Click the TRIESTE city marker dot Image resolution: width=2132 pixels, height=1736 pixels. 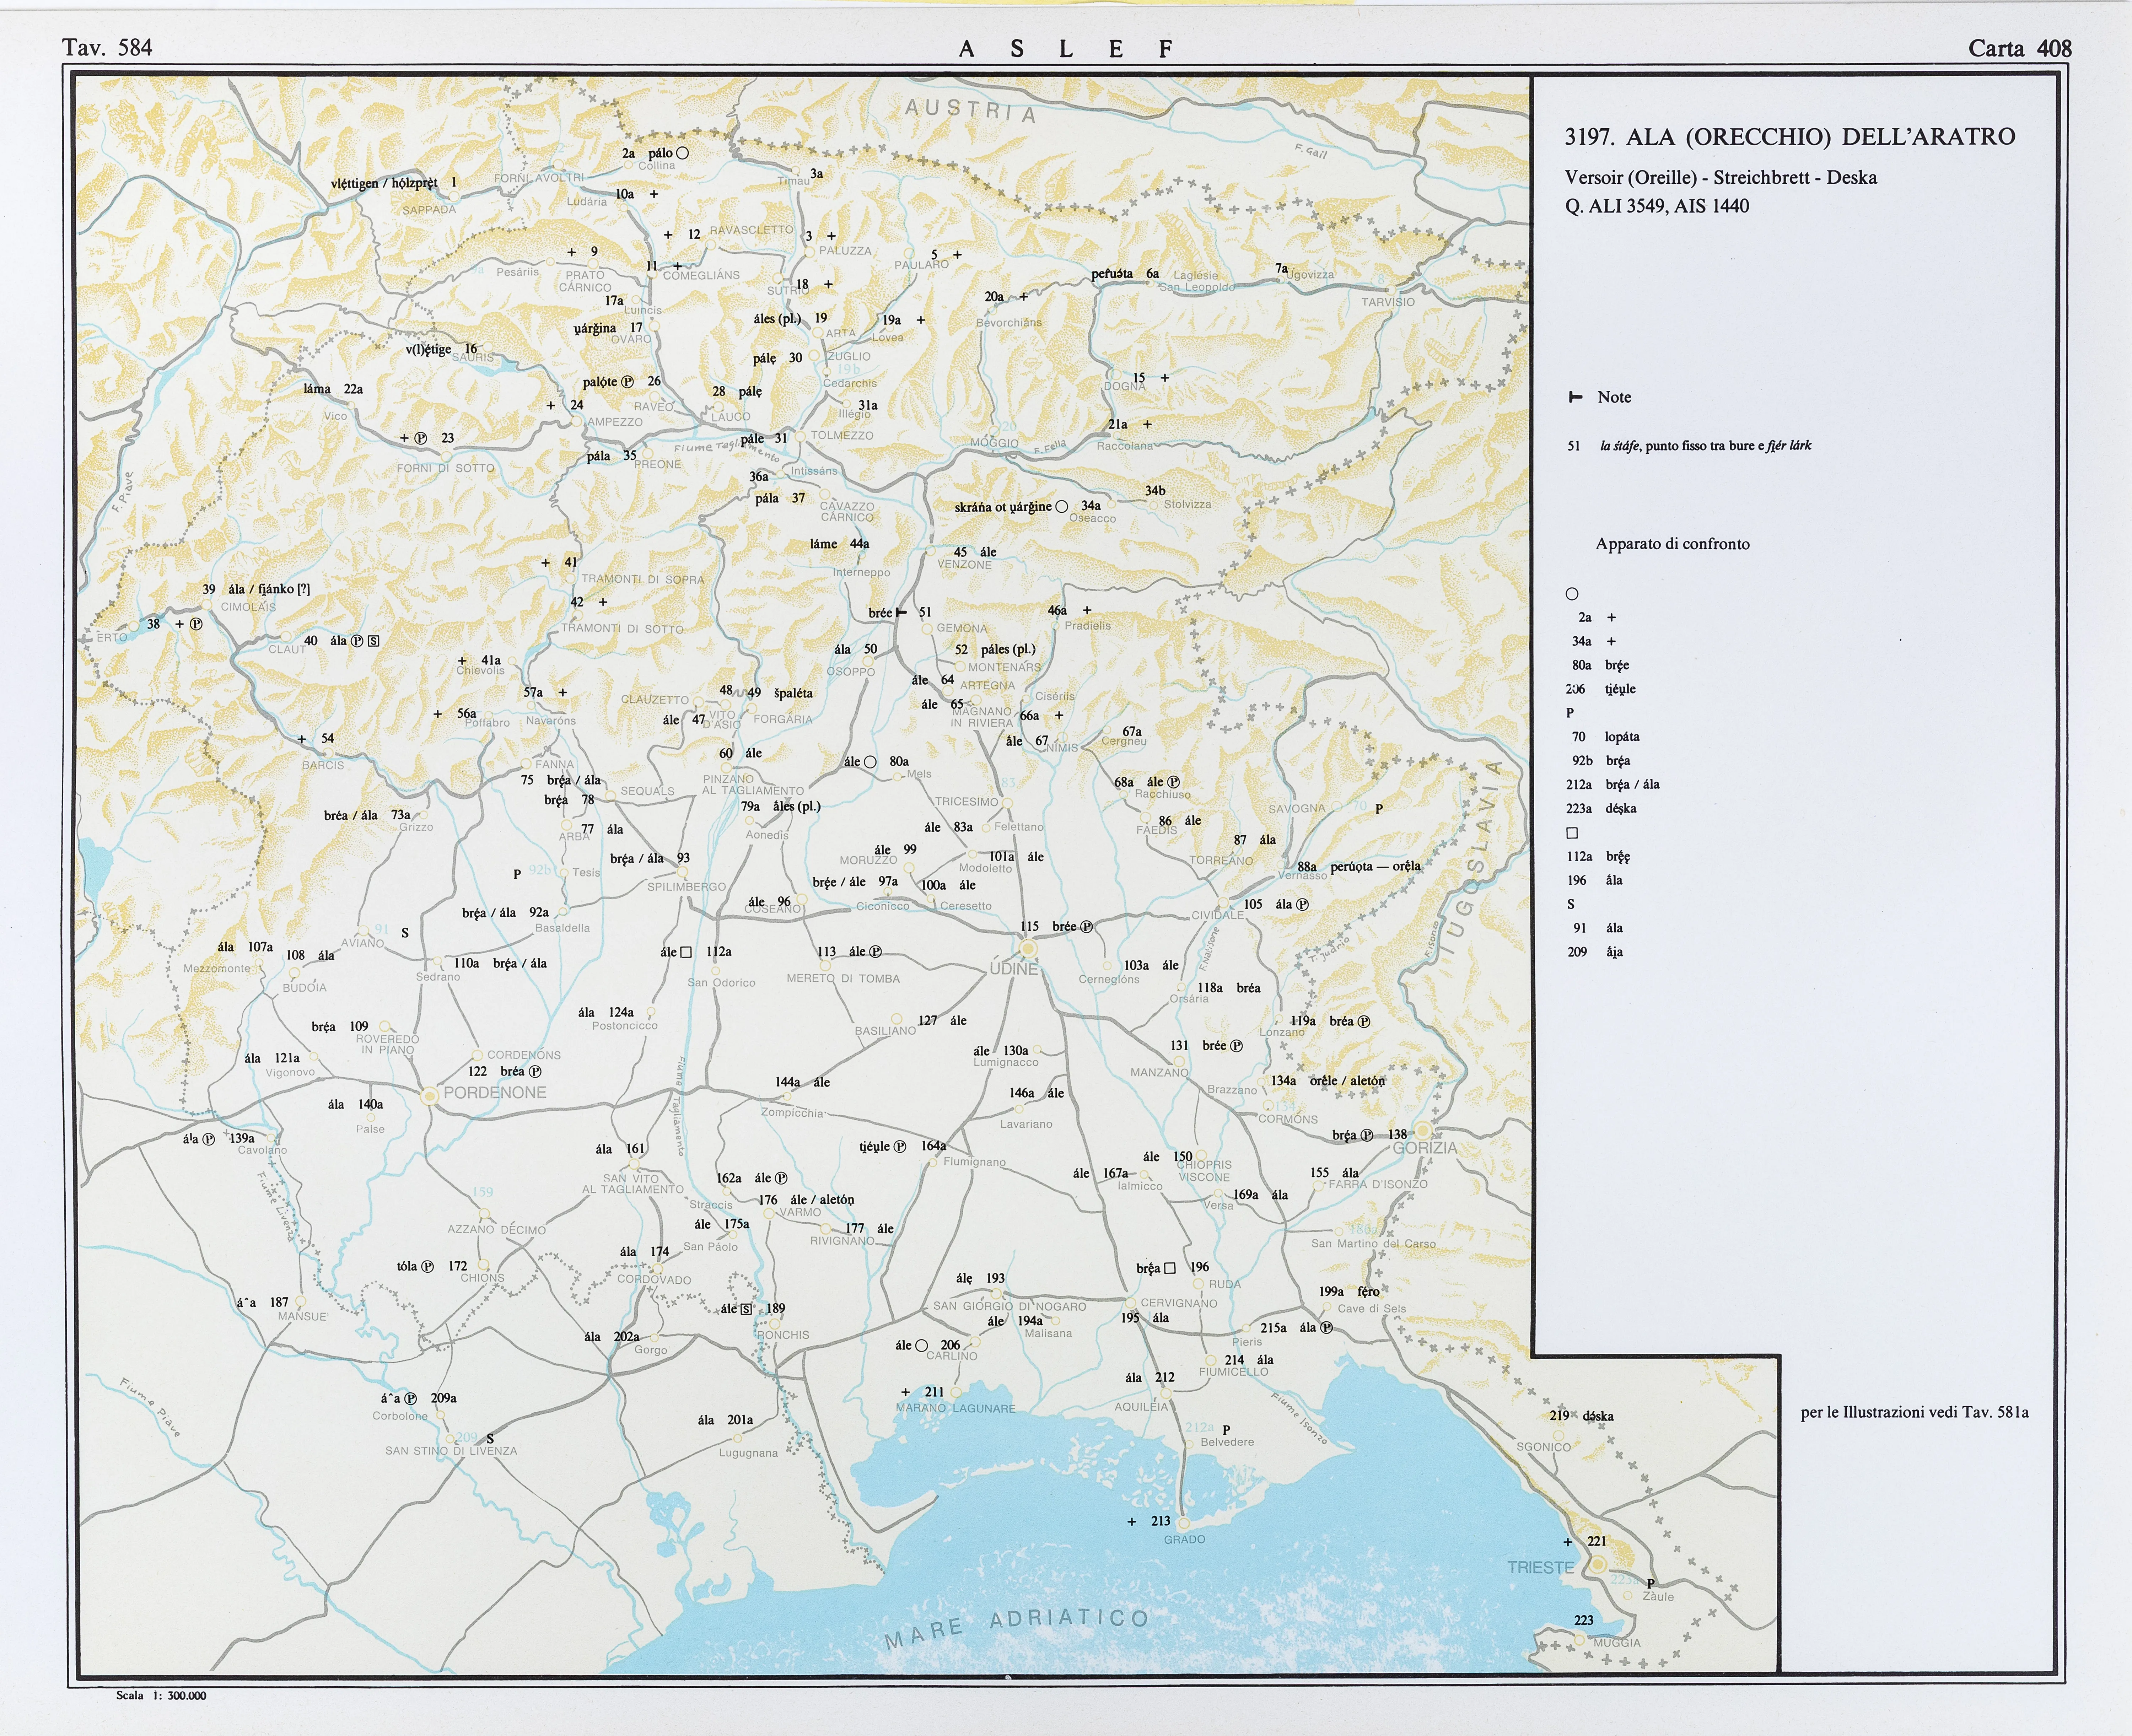click(1598, 1564)
